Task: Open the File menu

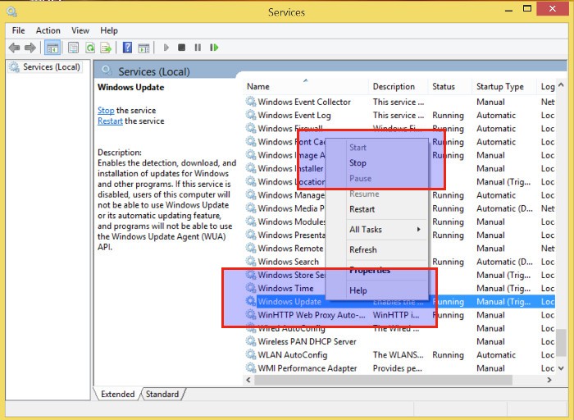Action: click(18, 30)
